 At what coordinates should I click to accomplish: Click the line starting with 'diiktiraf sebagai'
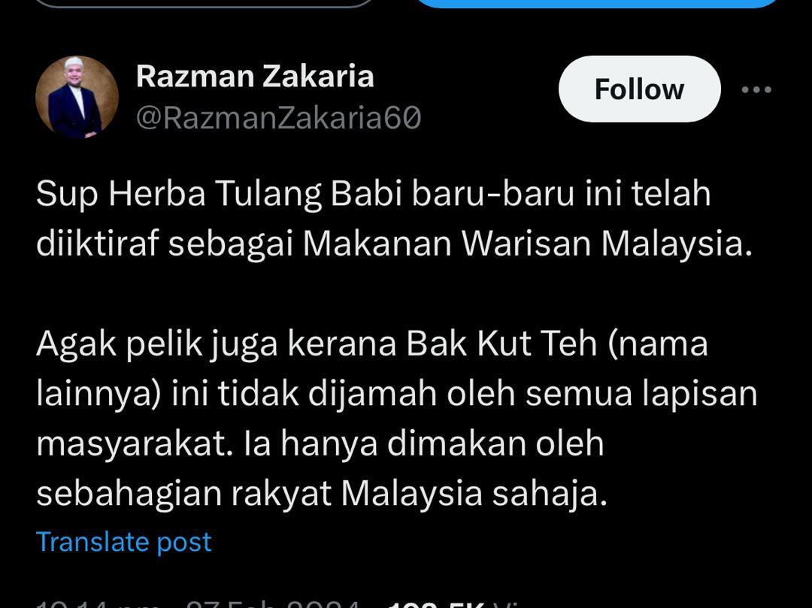click(393, 244)
